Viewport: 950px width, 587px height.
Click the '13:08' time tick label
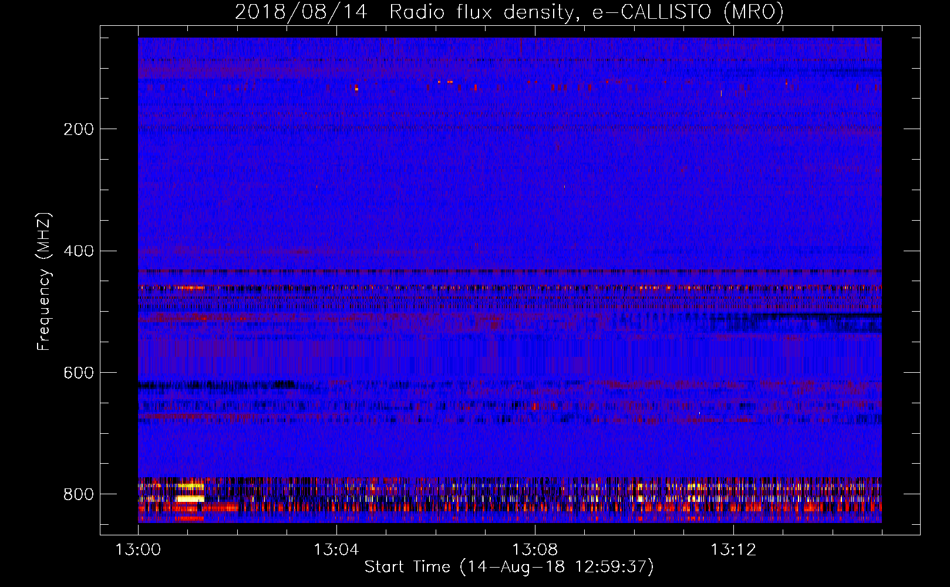[535, 550]
